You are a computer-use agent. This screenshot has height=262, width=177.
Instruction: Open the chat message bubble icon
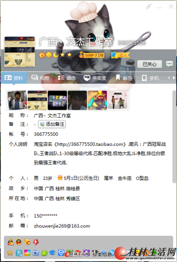[x=169, y=64]
